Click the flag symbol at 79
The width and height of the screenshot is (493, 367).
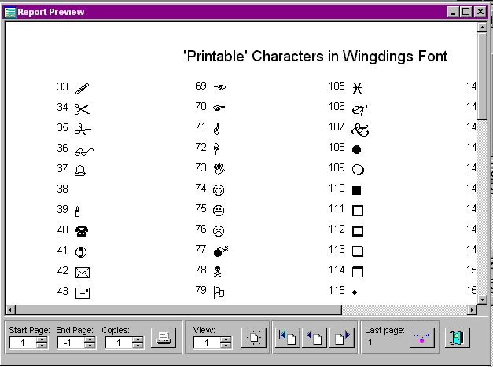(219, 293)
